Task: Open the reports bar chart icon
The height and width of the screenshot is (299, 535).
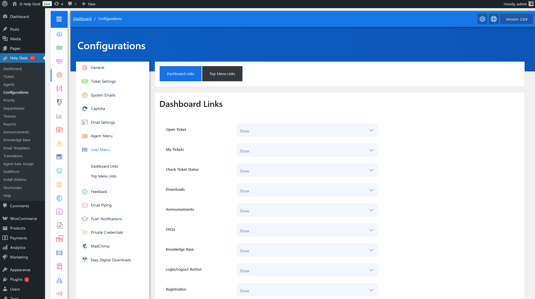Action: [x=59, y=116]
